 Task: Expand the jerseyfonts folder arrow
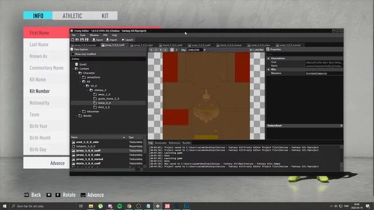click(x=81, y=77)
